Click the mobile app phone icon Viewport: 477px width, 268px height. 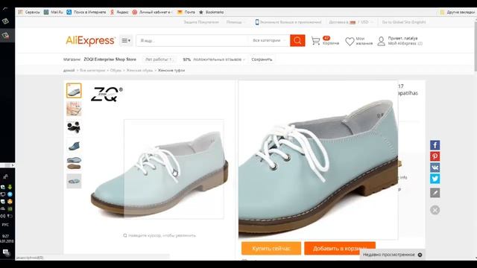pos(257,22)
